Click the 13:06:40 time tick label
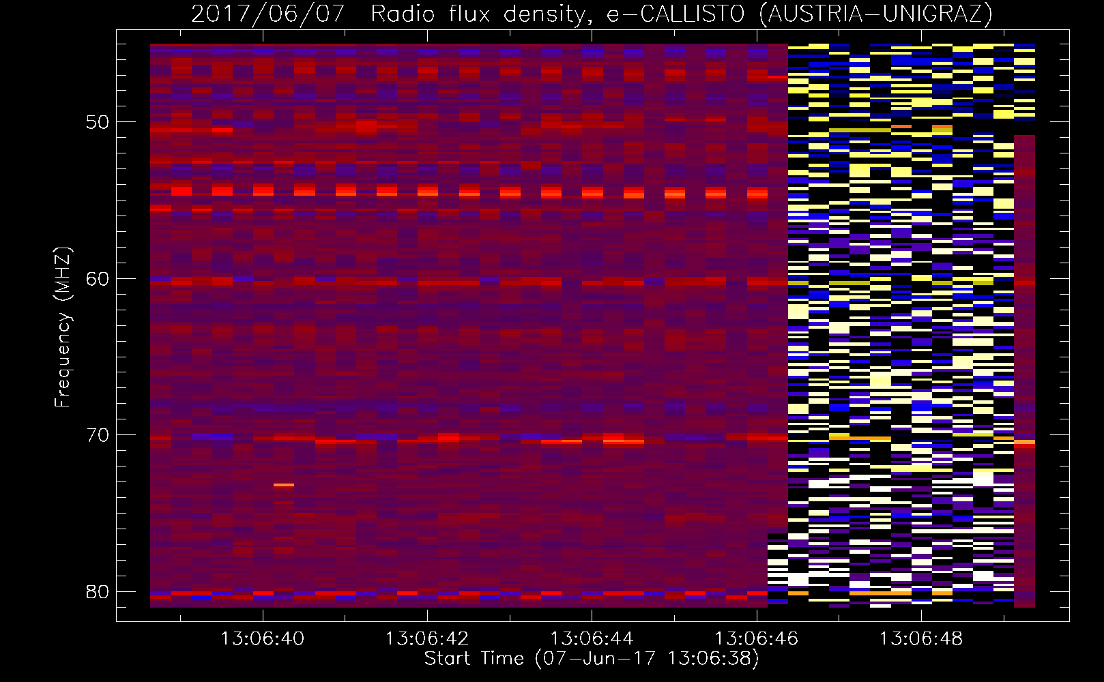This screenshot has width=1104, height=682. point(263,638)
